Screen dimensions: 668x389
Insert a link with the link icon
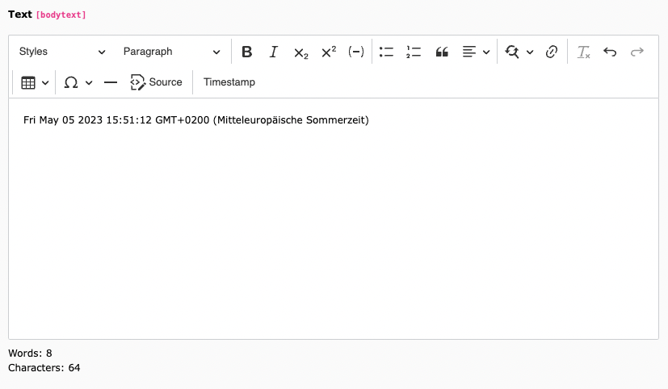(551, 52)
